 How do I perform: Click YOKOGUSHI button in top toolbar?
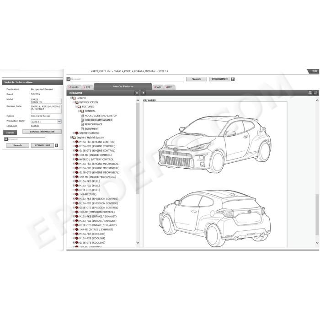pyautogui.click(x=219, y=79)
